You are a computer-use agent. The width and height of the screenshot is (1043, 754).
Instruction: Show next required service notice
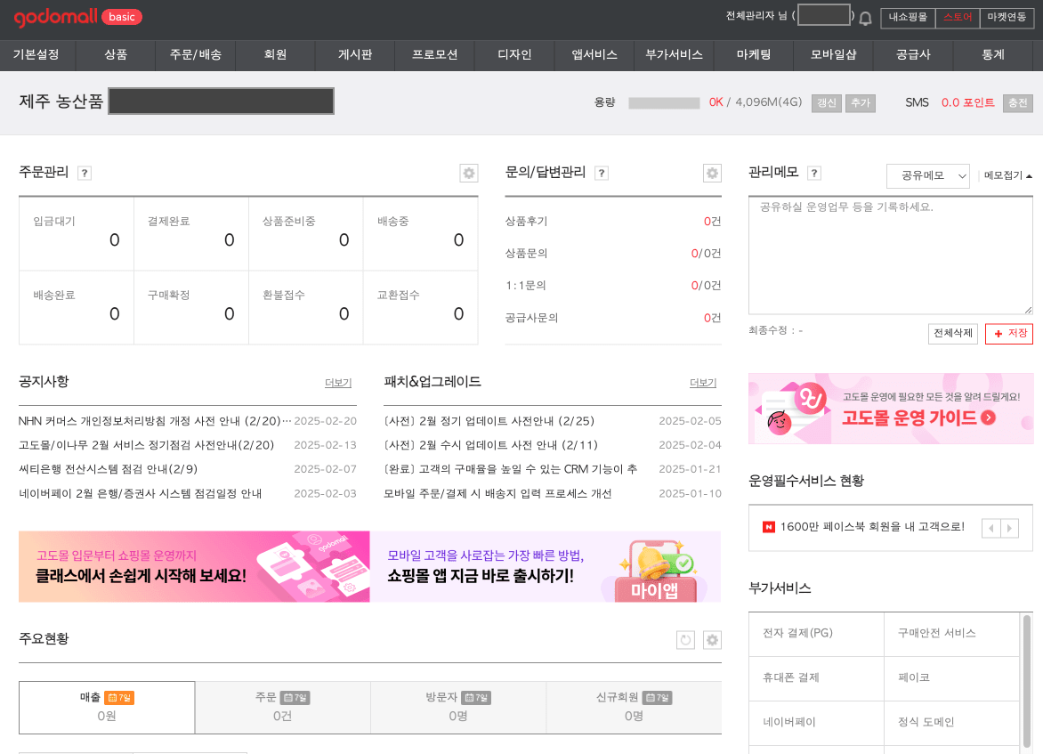[1009, 528]
